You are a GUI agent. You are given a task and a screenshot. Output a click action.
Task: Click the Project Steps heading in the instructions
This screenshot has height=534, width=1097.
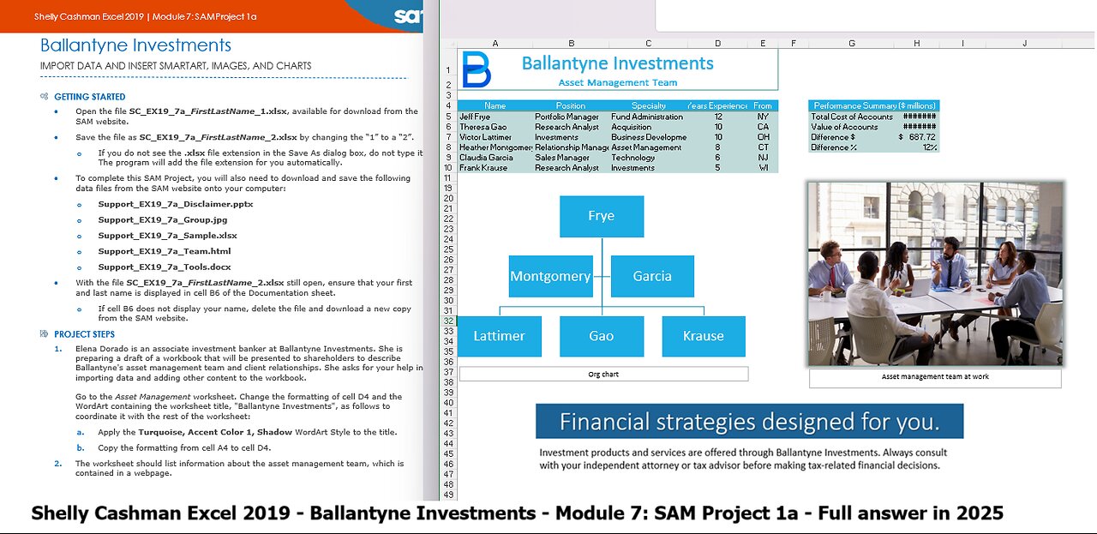click(x=84, y=334)
